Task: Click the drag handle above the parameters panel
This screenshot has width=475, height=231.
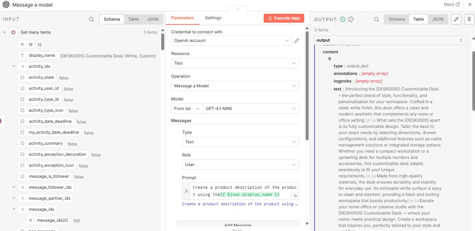Action: tap(238, 9)
